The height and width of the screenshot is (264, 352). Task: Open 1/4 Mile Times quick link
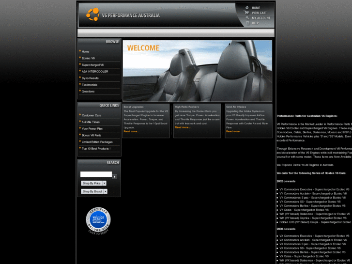pos(91,122)
